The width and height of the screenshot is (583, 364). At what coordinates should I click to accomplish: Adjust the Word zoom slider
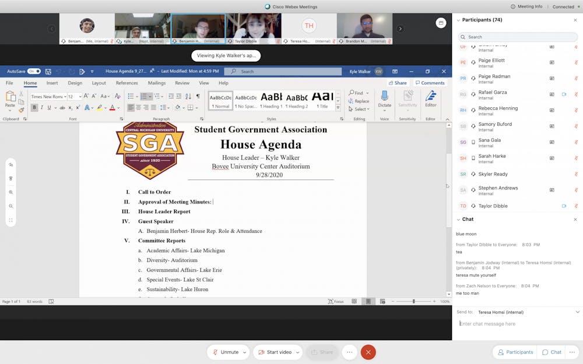[x=414, y=302]
